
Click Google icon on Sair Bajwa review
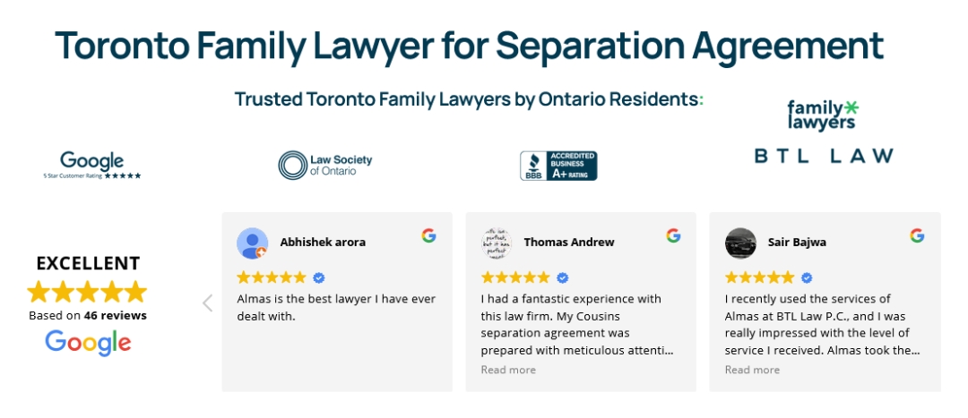coord(917,235)
